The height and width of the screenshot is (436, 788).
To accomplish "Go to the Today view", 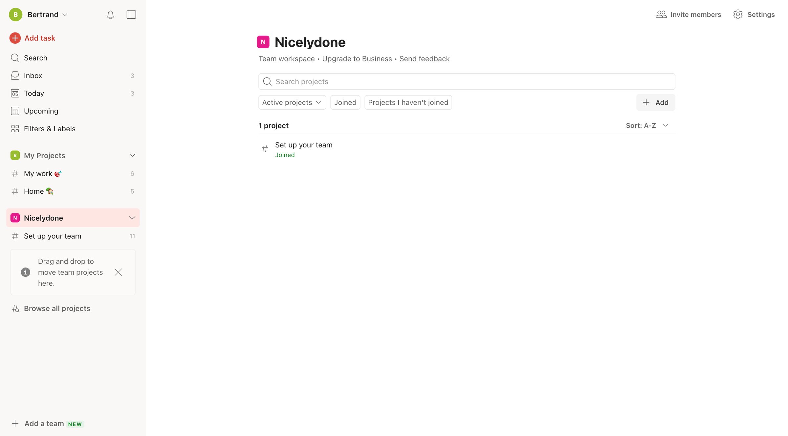I will [x=73, y=93].
